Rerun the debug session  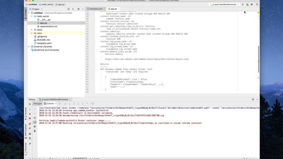pos(30,104)
